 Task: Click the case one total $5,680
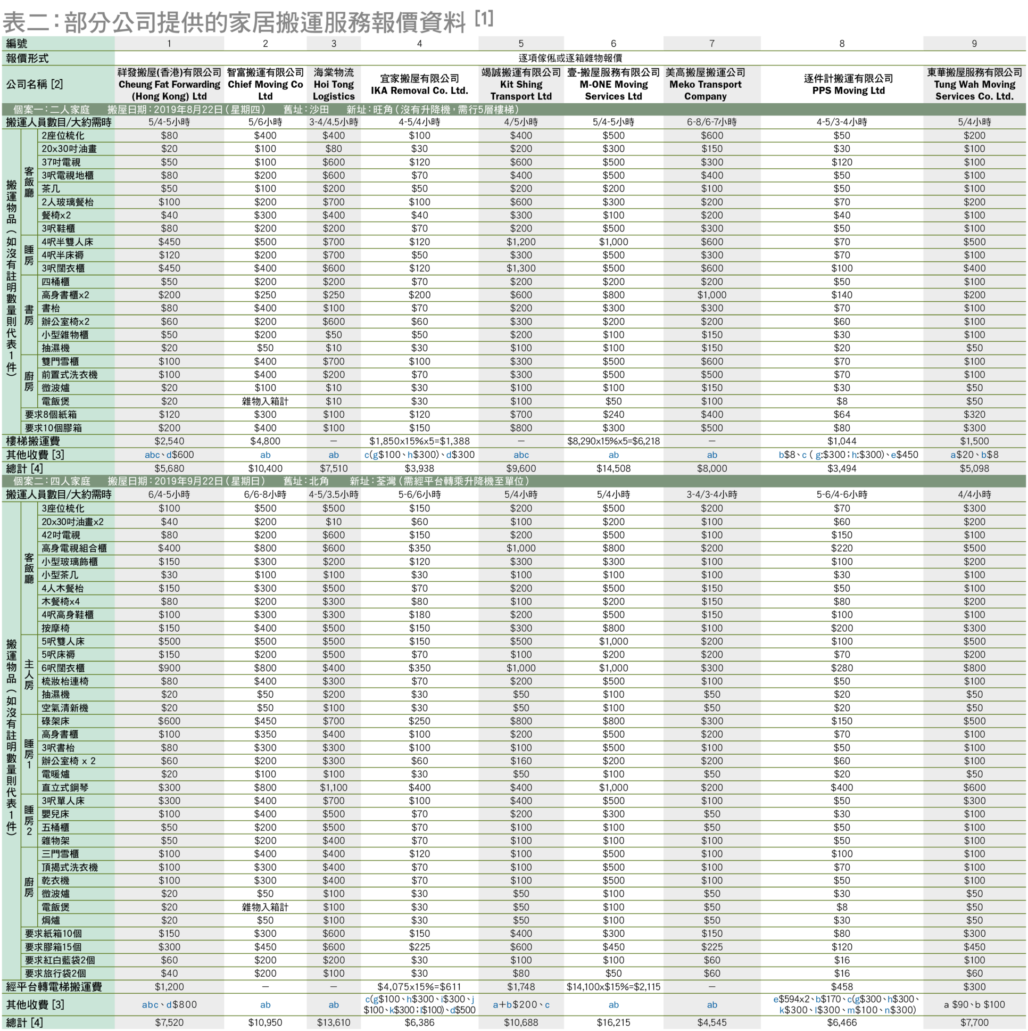tap(169, 468)
